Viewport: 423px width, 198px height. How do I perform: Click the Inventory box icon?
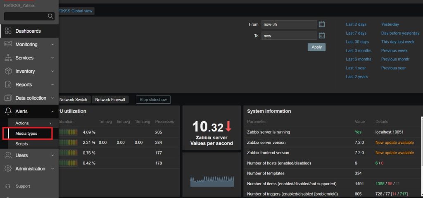tap(8, 71)
